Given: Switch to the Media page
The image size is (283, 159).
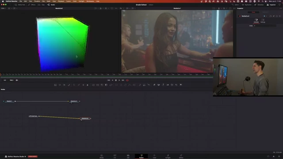Looking at the screenshot, I should pos(101,156).
